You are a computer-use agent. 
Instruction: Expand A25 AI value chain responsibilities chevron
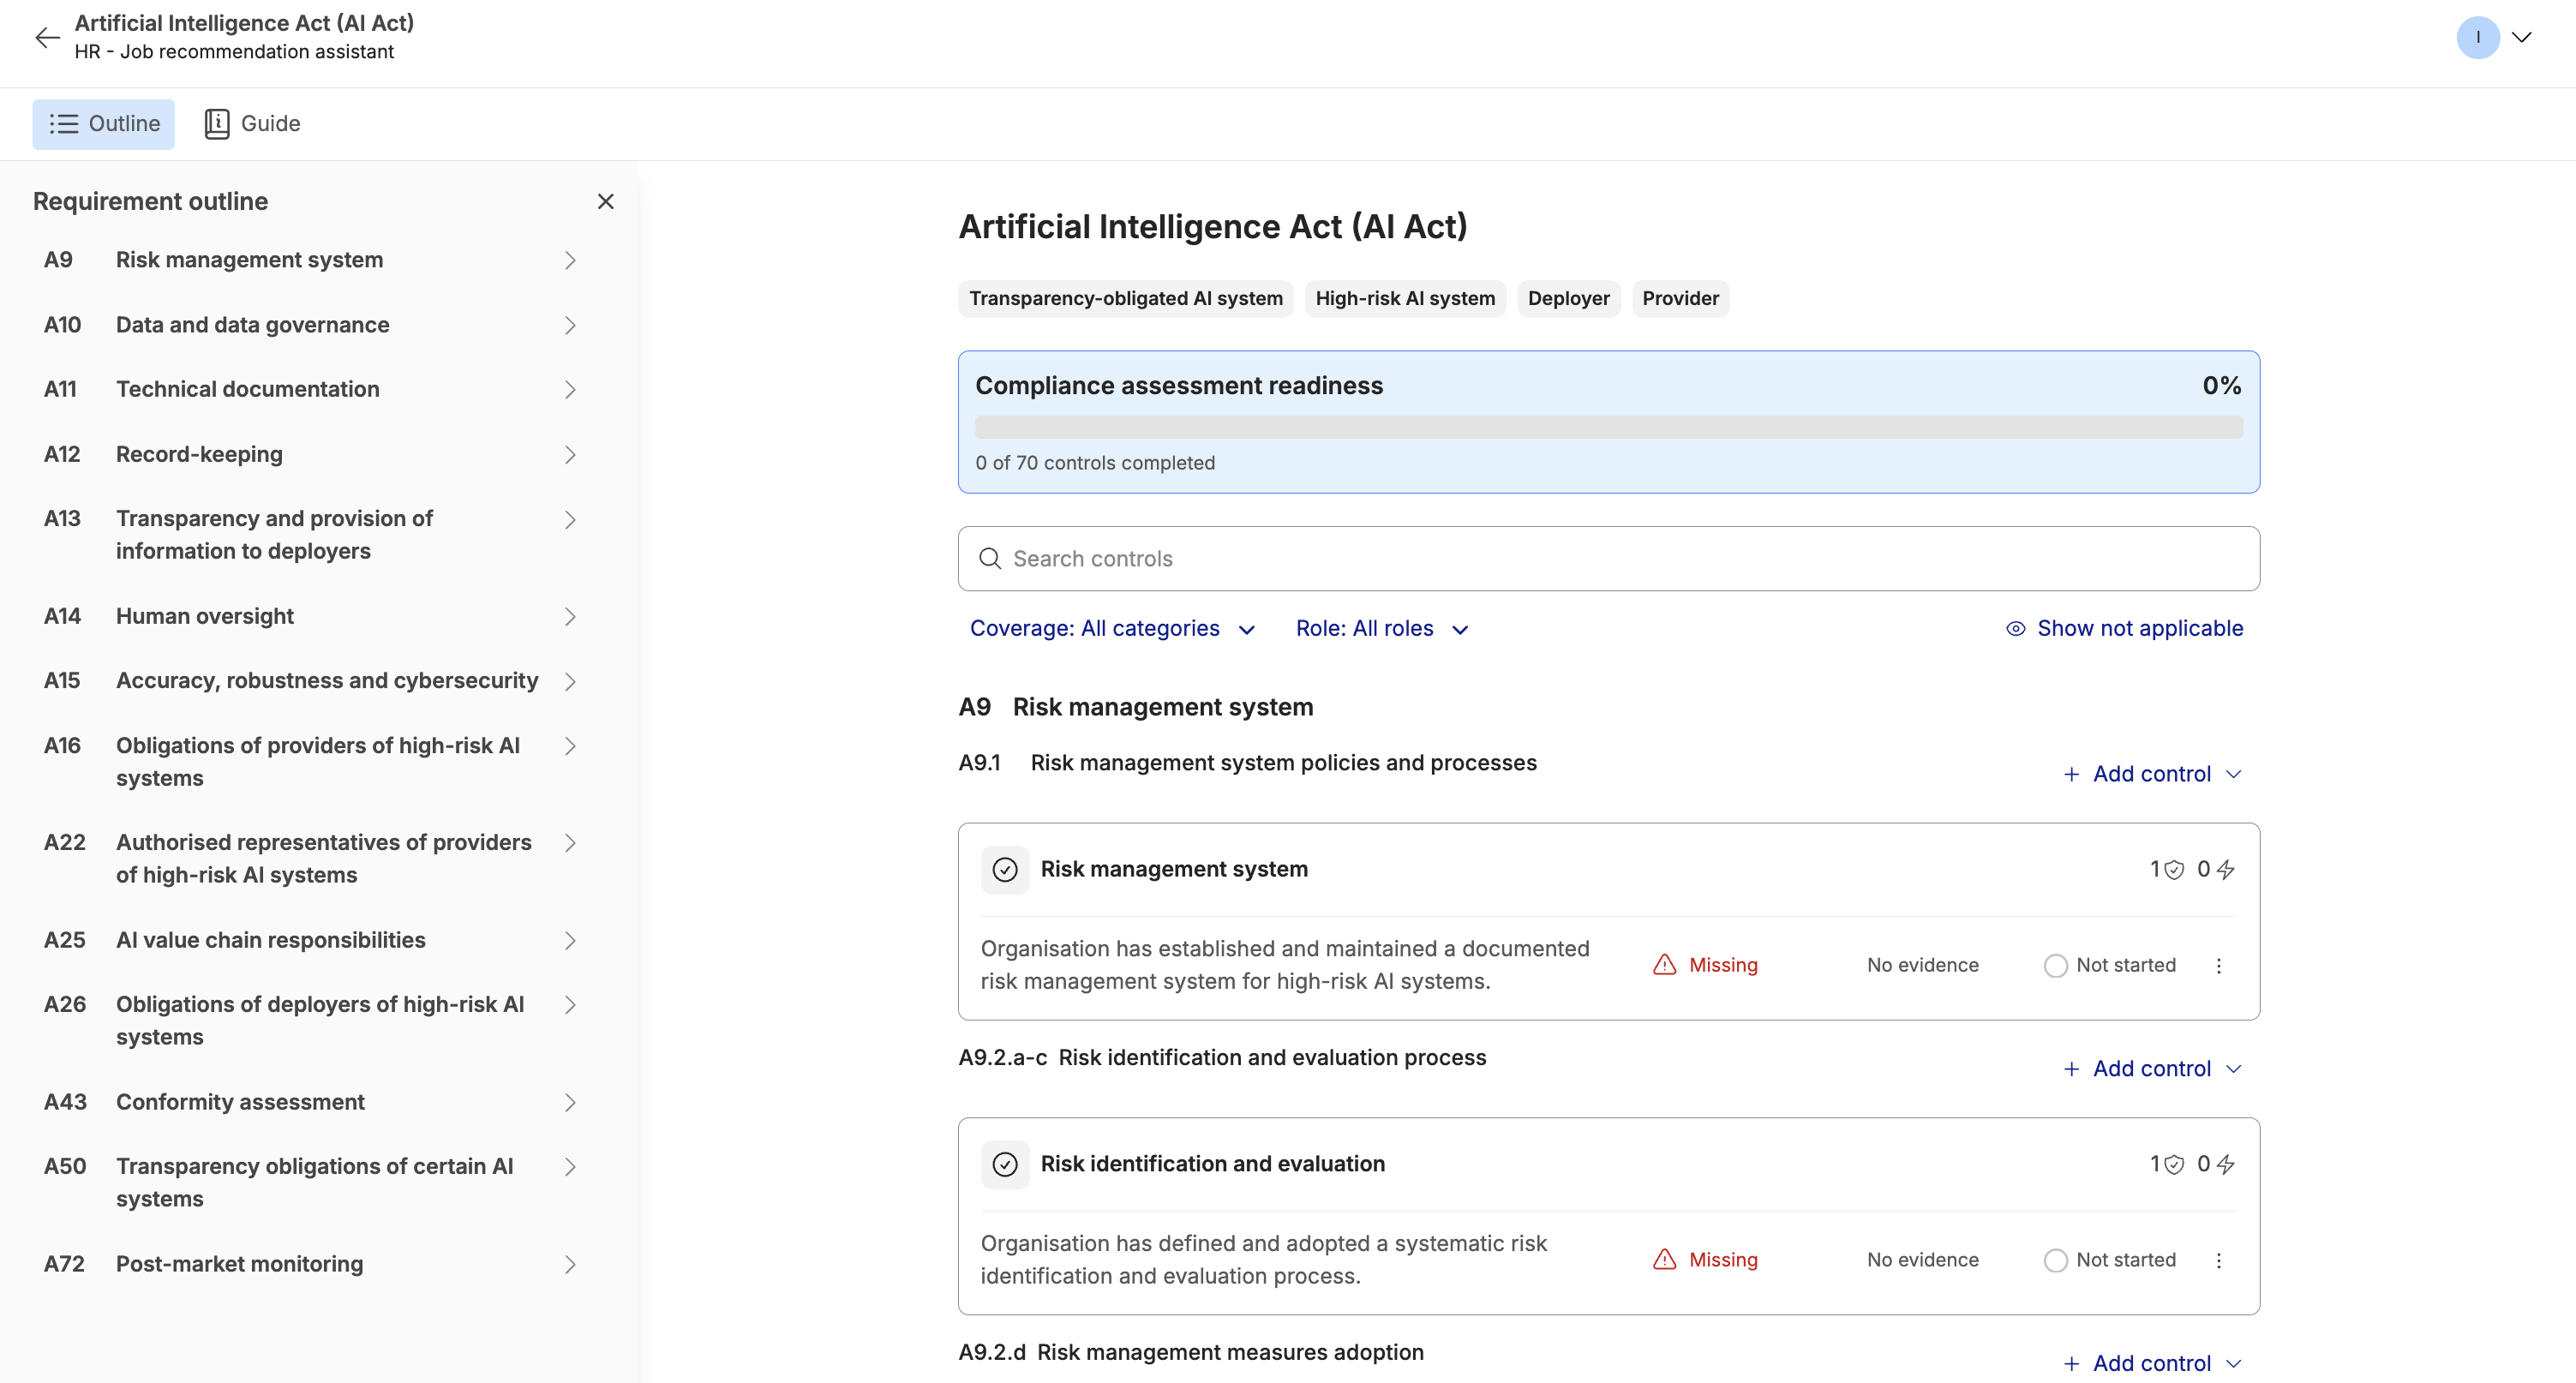[570, 941]
